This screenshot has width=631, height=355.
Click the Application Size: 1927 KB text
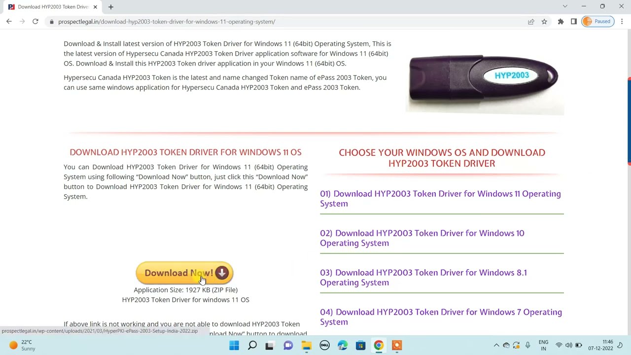(185, 290)
